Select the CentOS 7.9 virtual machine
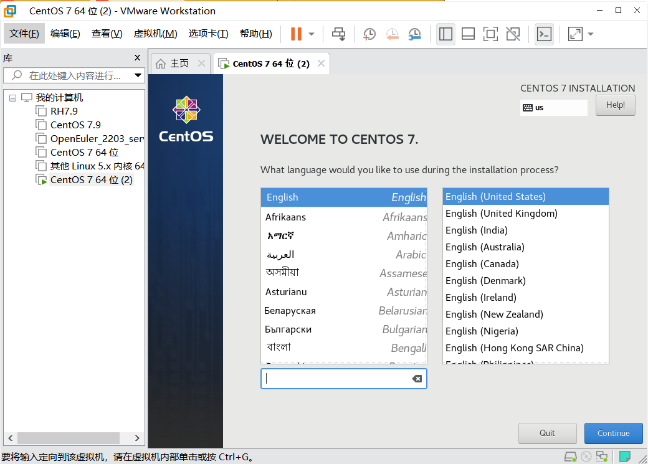648x464 pixels. pos(75,125)
